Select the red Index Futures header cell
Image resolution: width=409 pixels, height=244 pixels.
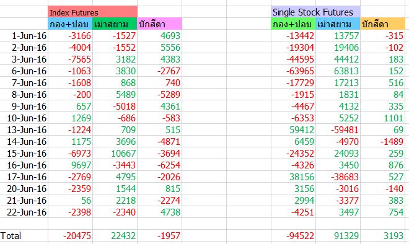click(x=92, y=12)
